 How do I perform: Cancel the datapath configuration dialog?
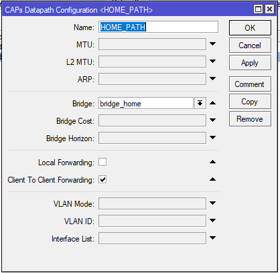point(250,45)
